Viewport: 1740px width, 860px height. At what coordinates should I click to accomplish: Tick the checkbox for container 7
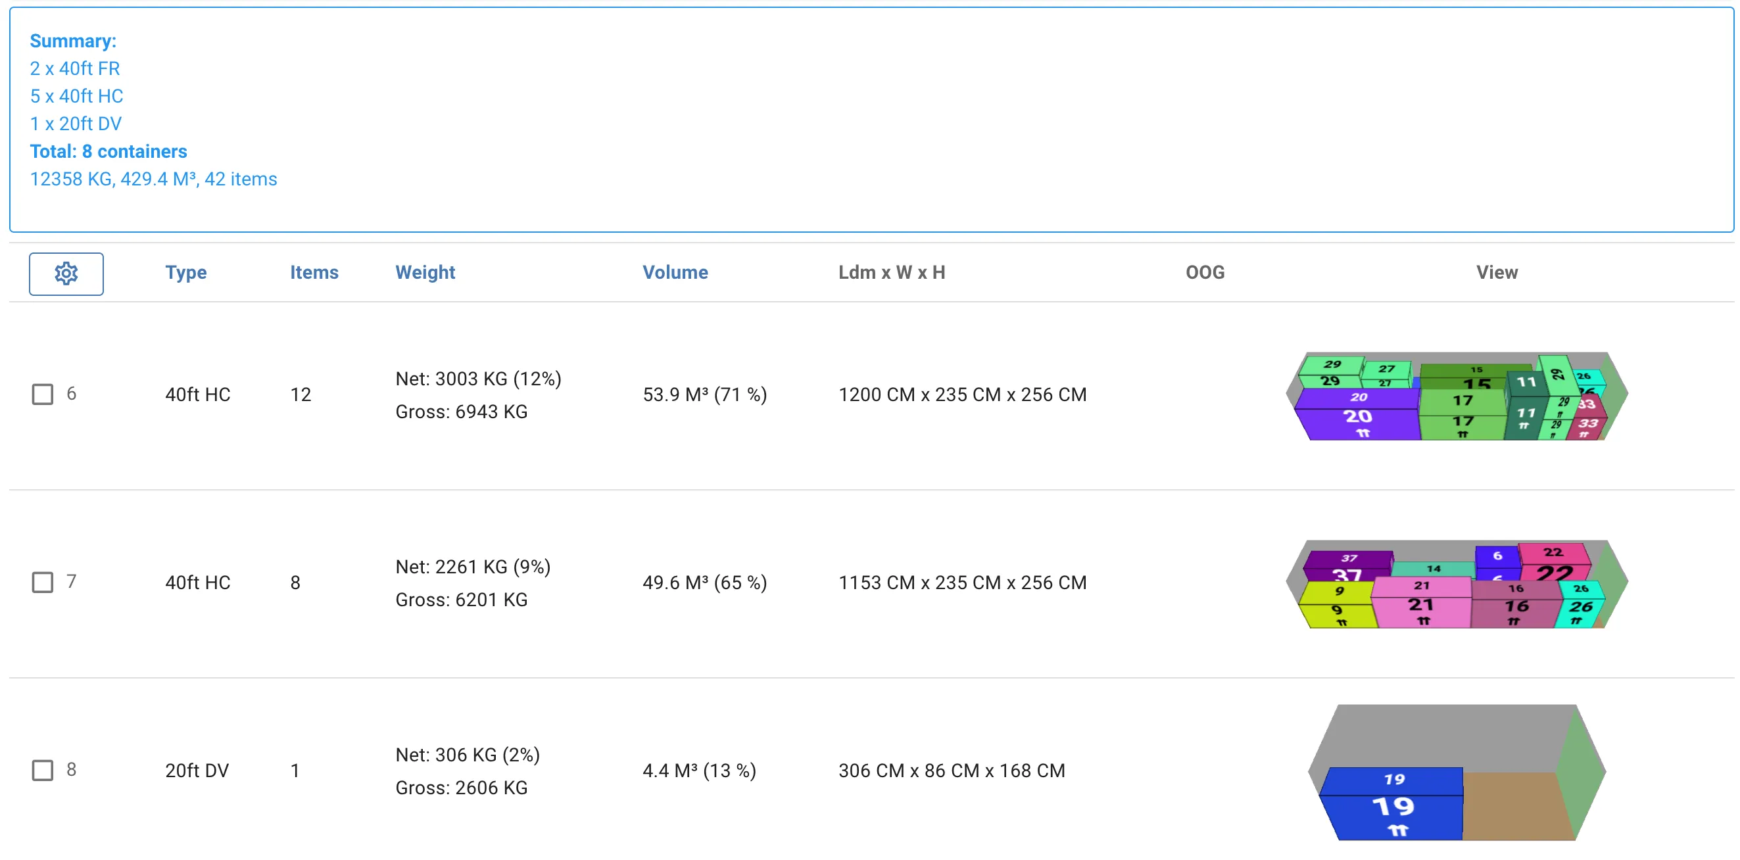tap(43, 582)
